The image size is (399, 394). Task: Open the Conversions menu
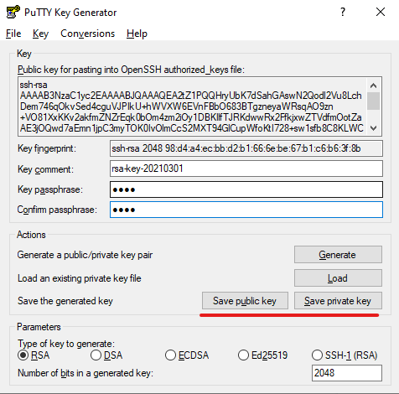pos(88,34)
